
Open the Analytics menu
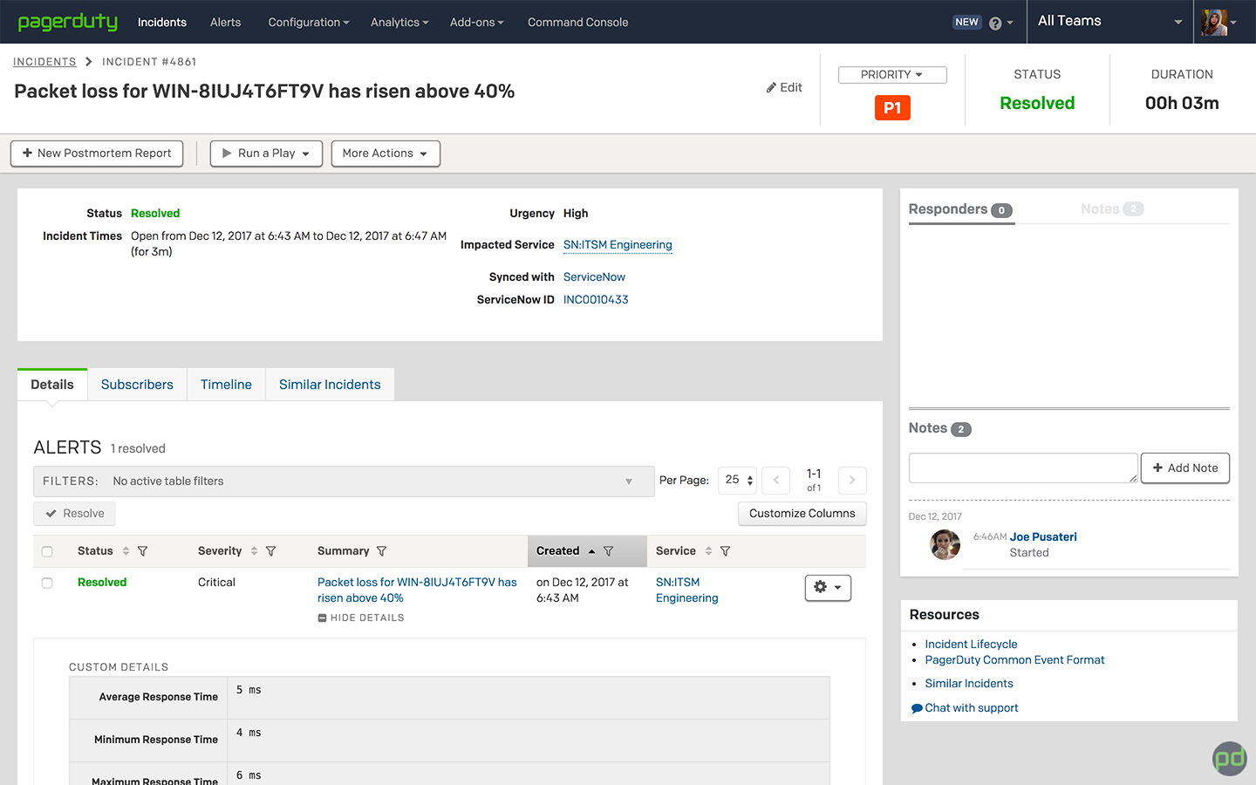(x=399, y=22)
